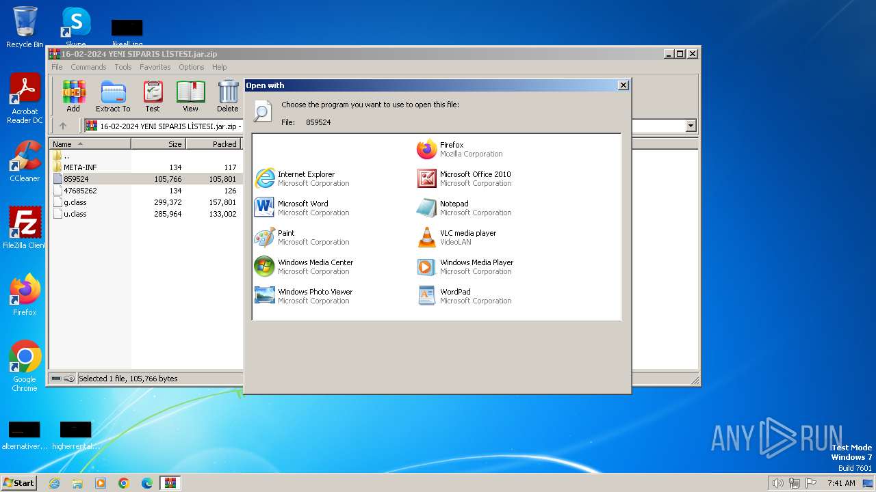This screenshot has width=876, height=492.
Task: Open the Favorites menu
Action: click(x=155, y=67)
